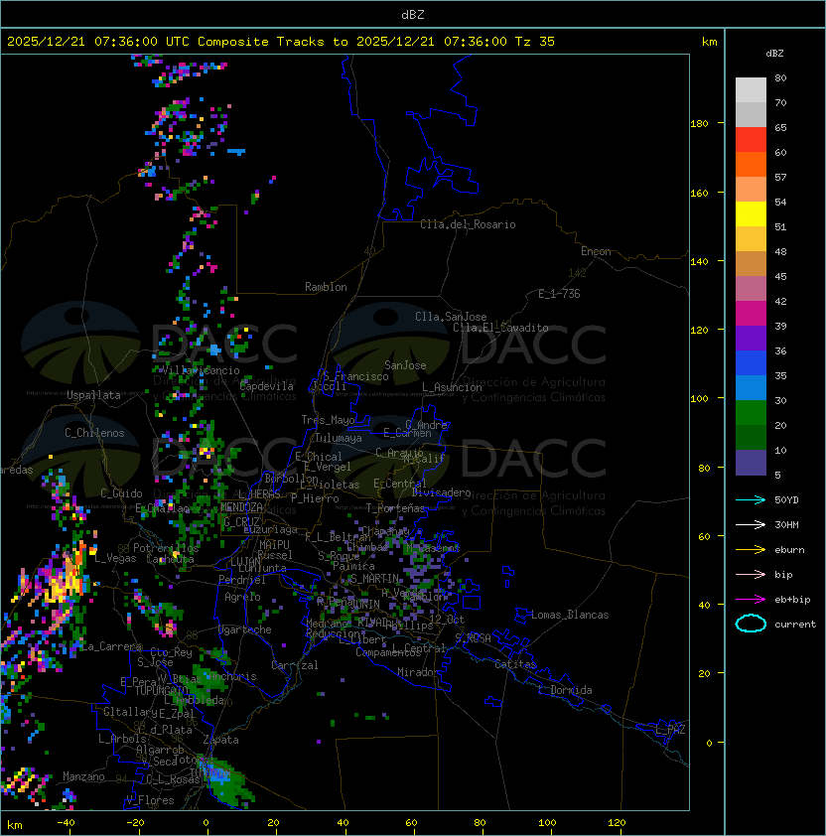826x836 pixels.
Task: Click the Agrelo map label
Action: click(242, 597)
